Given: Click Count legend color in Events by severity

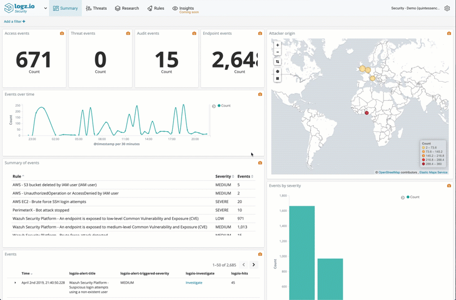Looking at the screenshot, I should click(408, 197).
